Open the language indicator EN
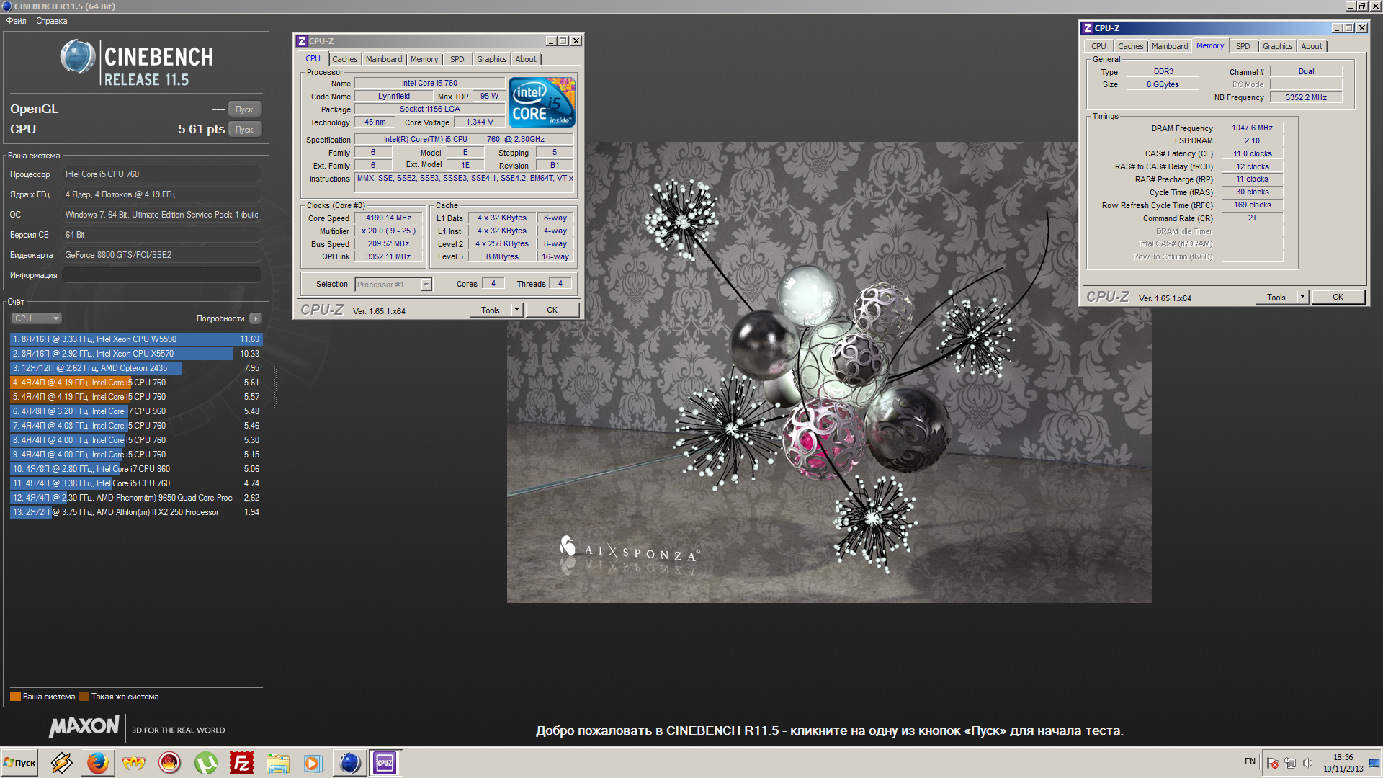 1250,761
